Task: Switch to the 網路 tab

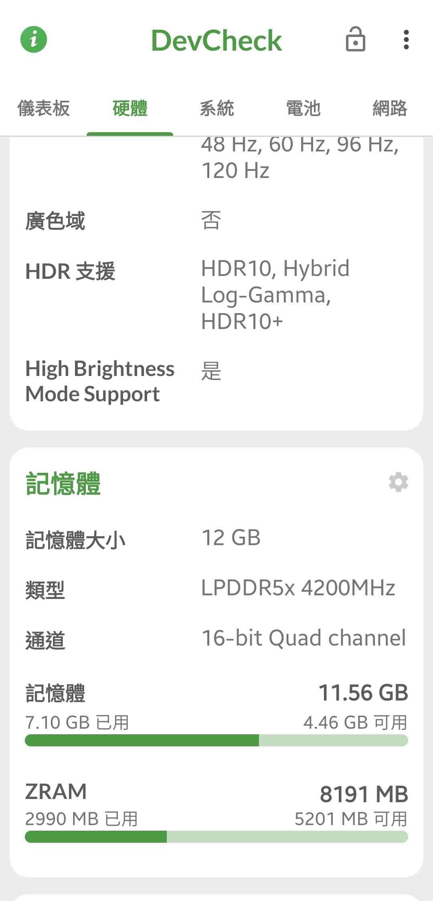Action: [x=390, y=108]
